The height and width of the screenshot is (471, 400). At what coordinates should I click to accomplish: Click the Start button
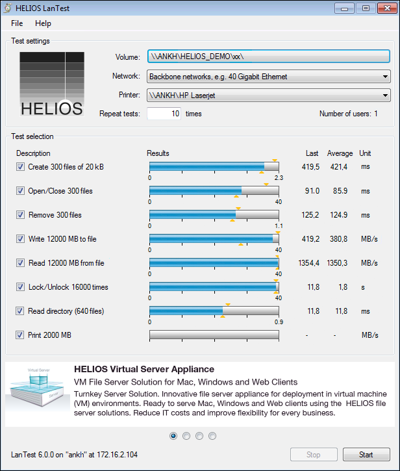[x=366, y=455]
